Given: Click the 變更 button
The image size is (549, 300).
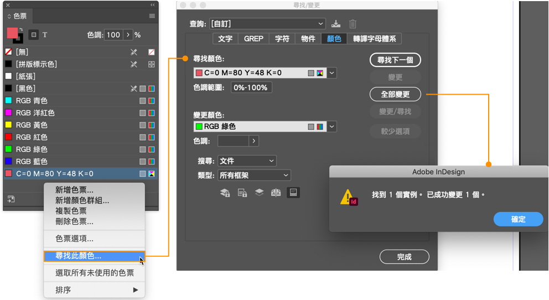Looking at the screenshot, I should tap(395, 77).
